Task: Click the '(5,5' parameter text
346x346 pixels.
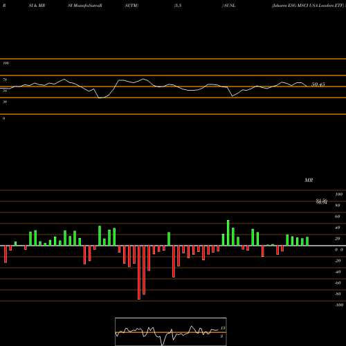Action: pyautogui.click(x=178, y=6)
